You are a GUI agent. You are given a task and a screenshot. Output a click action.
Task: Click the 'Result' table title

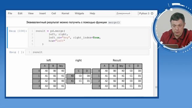[117, 60]
